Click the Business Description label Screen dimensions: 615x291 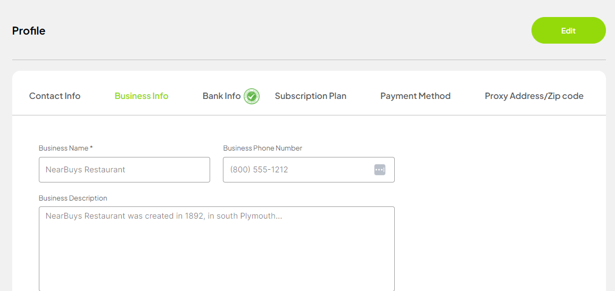point(73,198)
